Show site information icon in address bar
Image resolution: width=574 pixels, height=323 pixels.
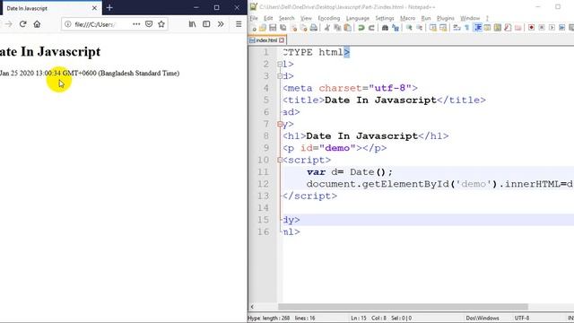(68, 24)
